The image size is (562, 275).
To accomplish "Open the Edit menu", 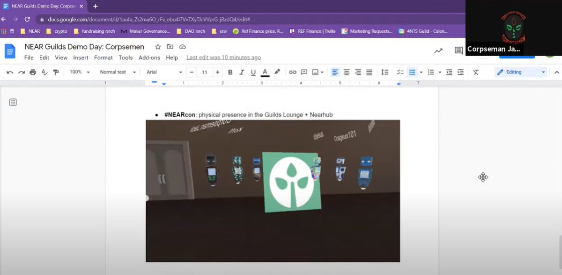I will (44, 57).
